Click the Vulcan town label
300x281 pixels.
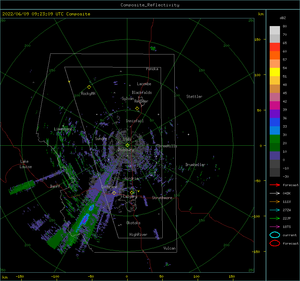click(170, 248)
